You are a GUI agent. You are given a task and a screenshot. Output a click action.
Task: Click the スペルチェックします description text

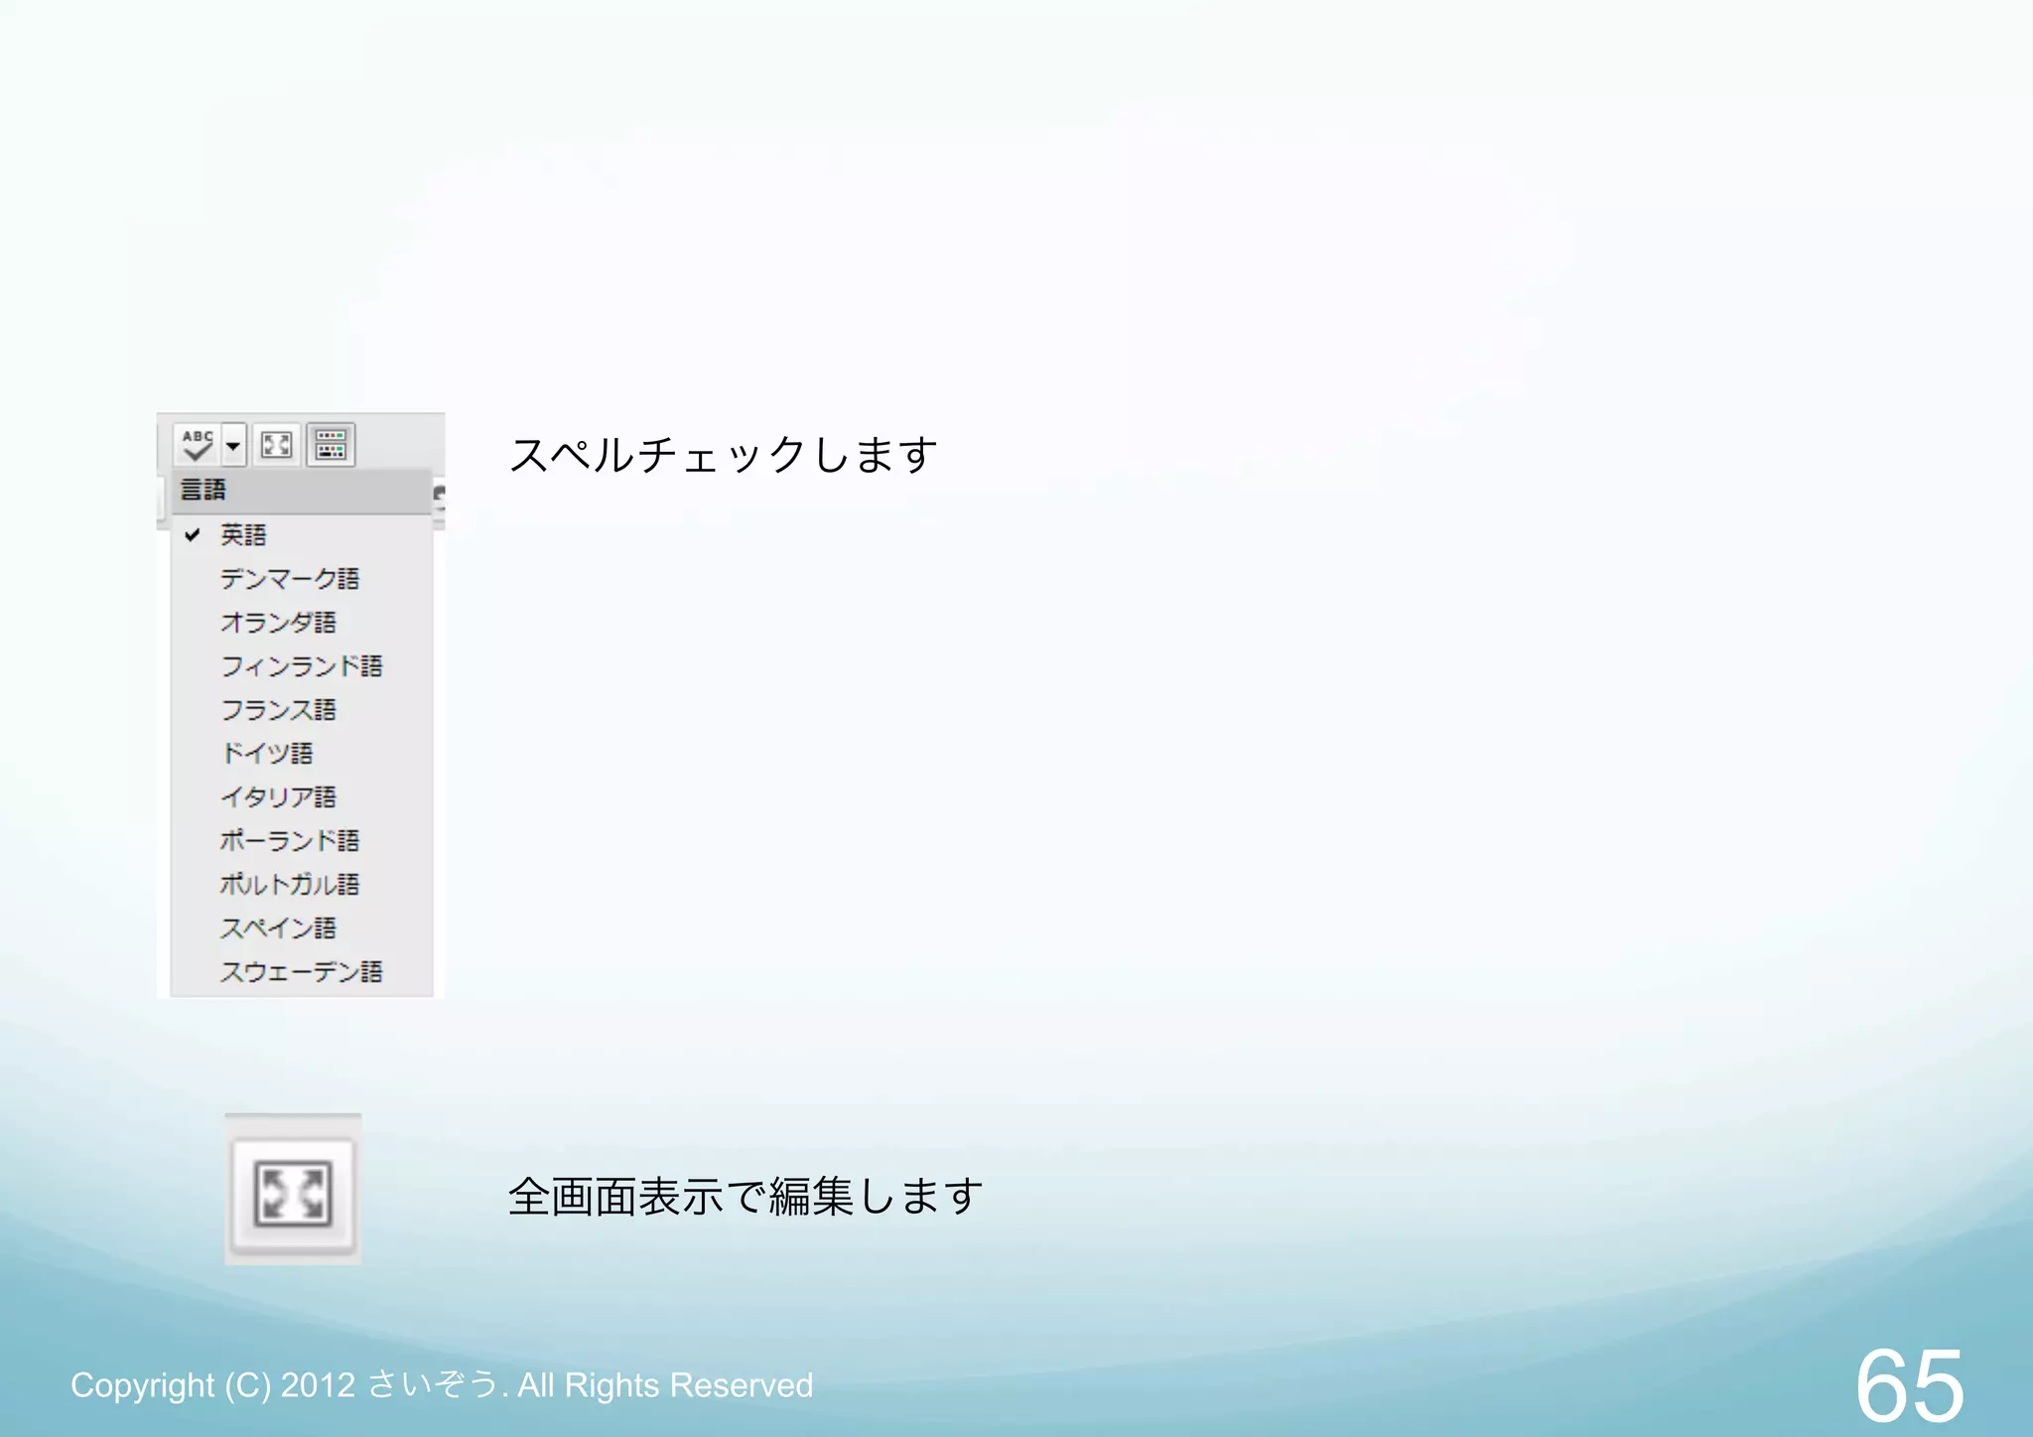coord(724,455)
